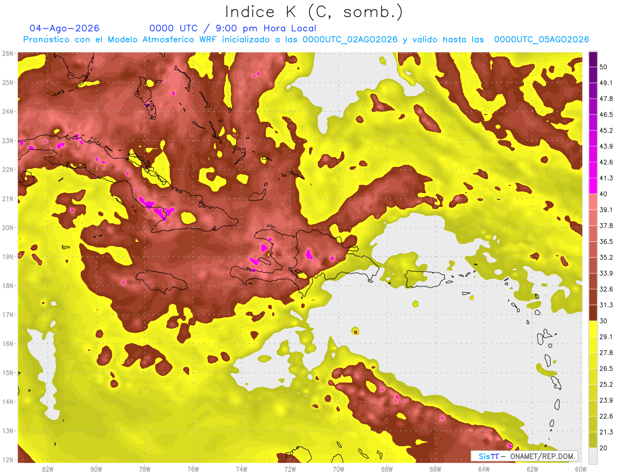Screen dimensions: 617x476
Task: Pick the dark brown colorbar segment above 30
Action: [x=593, y=313]
